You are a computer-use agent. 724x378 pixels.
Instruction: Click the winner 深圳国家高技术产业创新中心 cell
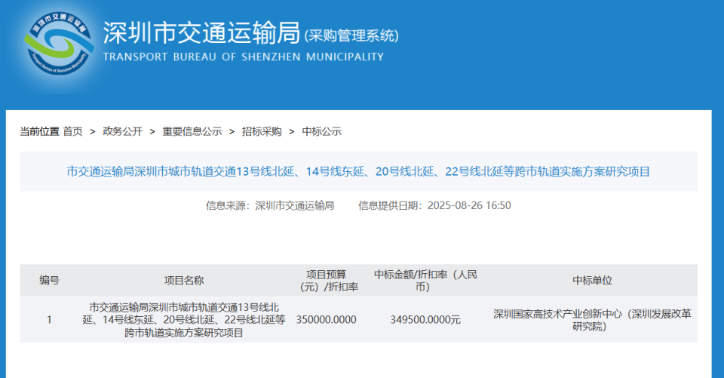tap(593, 320)
